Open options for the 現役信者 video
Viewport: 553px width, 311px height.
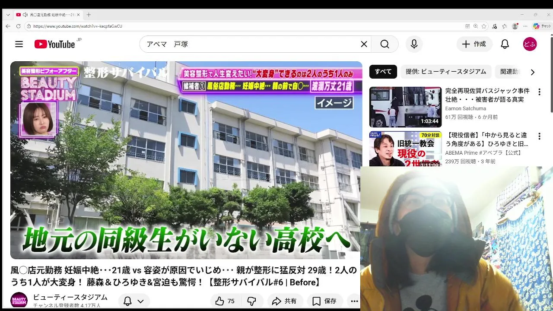(539, 136)
